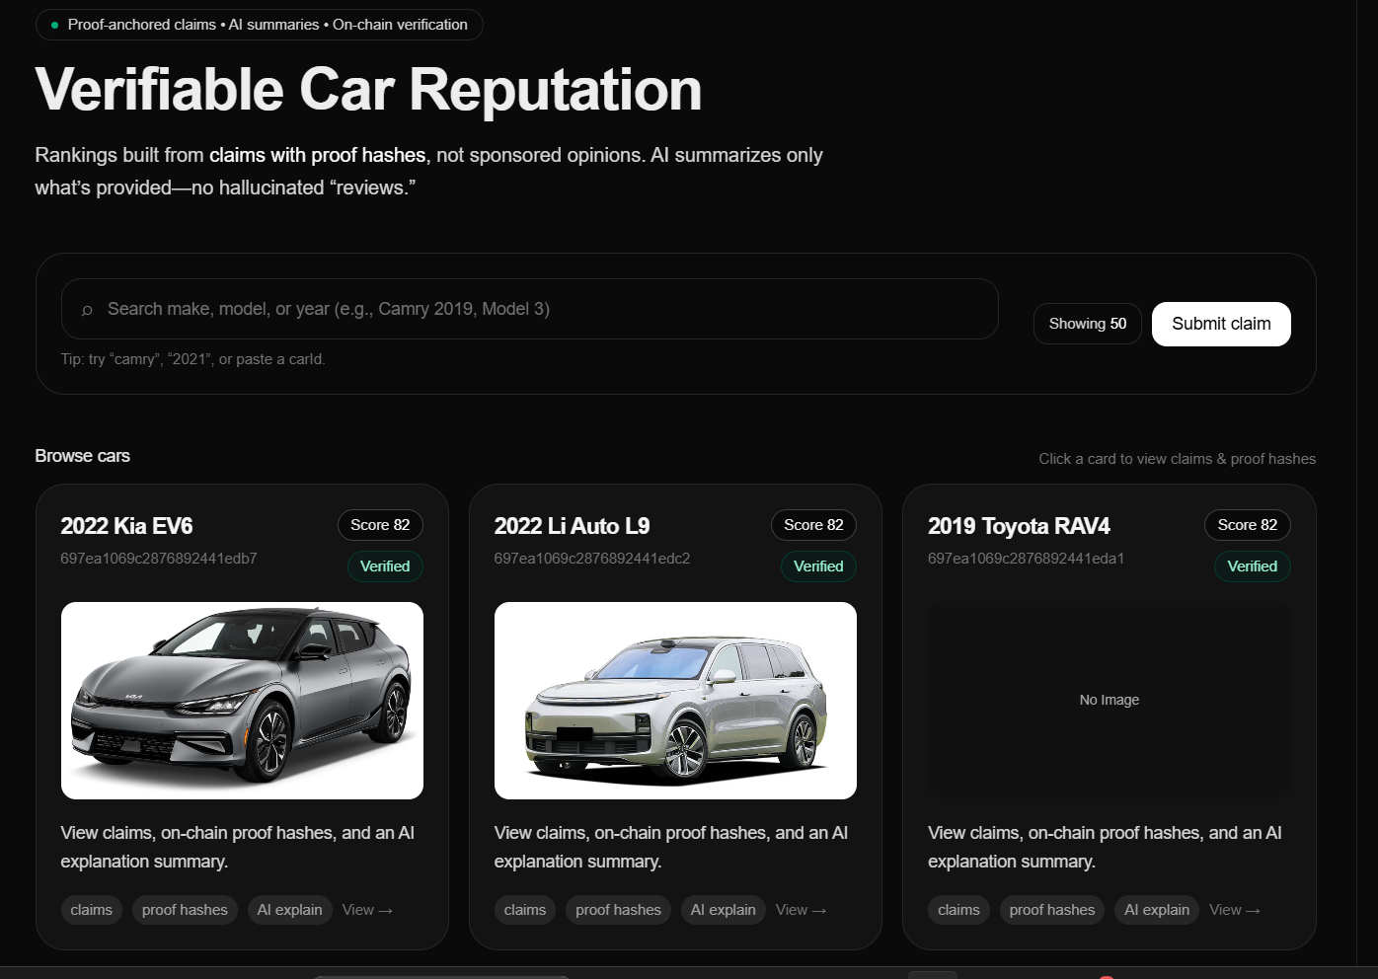Select AI explain tag on Toyota RAV4 card

point(1157,910)
